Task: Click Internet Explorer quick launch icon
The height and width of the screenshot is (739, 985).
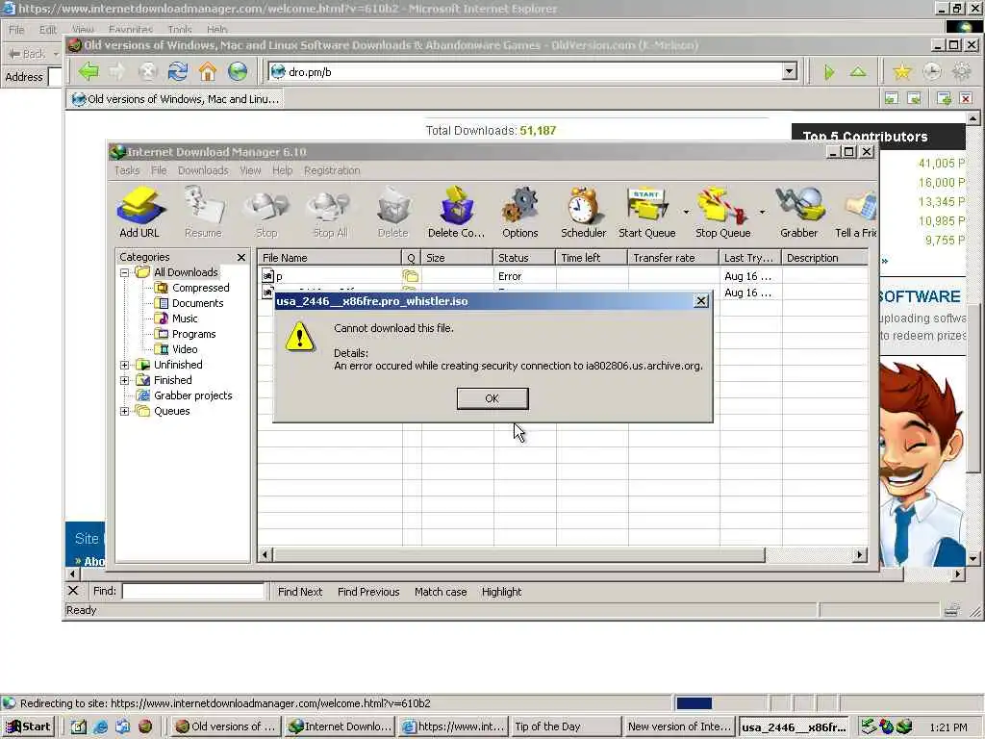Action: [100, 726]
